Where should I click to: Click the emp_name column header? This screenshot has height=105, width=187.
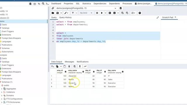coord(76,71)
